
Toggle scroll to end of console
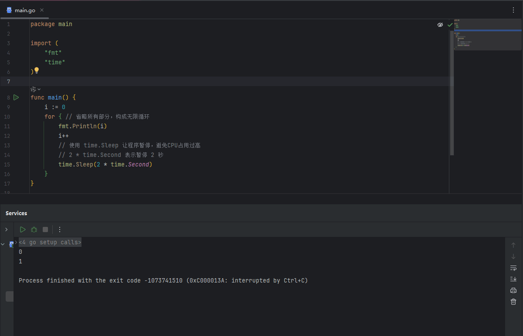click(513, 279)
